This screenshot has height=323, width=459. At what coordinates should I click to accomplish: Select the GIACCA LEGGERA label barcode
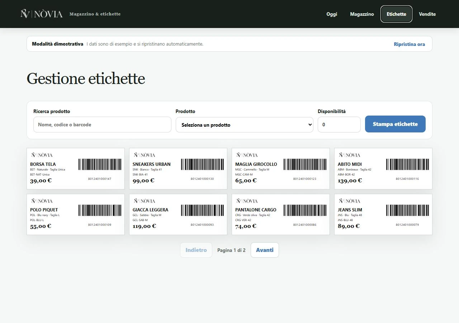point(202,210)
